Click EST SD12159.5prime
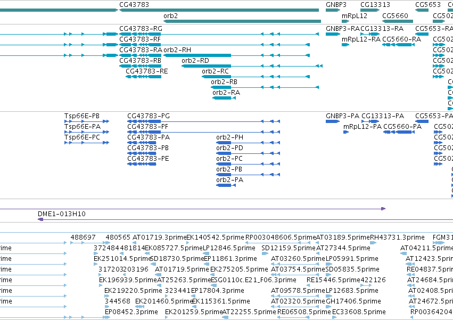The width and height of the screenshot is (453, 320). tap(289, 248)
